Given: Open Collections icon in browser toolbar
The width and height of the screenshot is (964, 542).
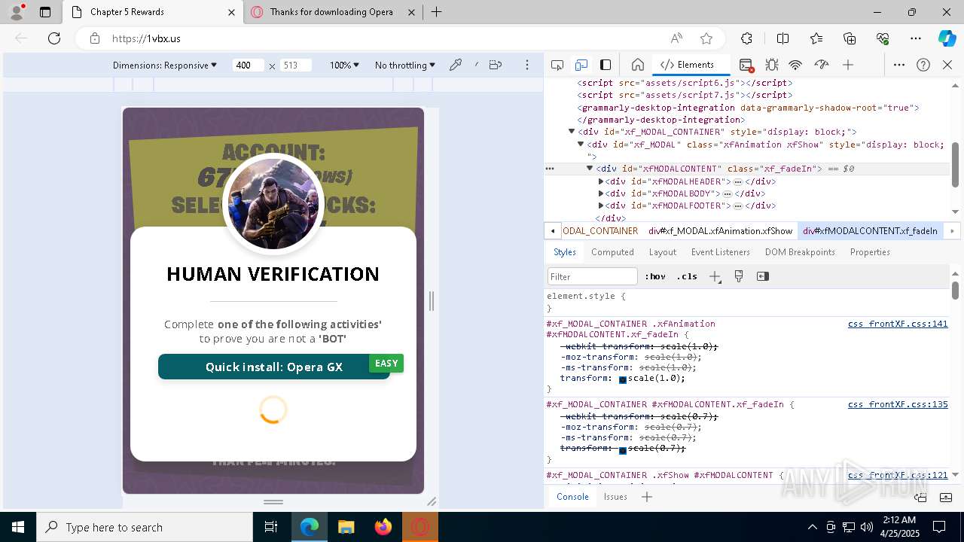Looking at the screenshot, I should (x=850, y=38).
